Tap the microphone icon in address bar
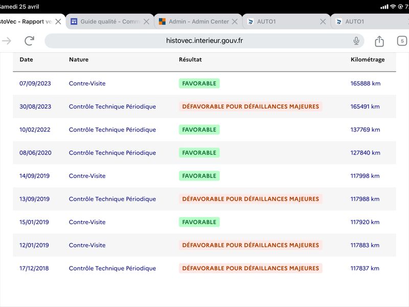409x307 pixels. (x=356, y=41)
